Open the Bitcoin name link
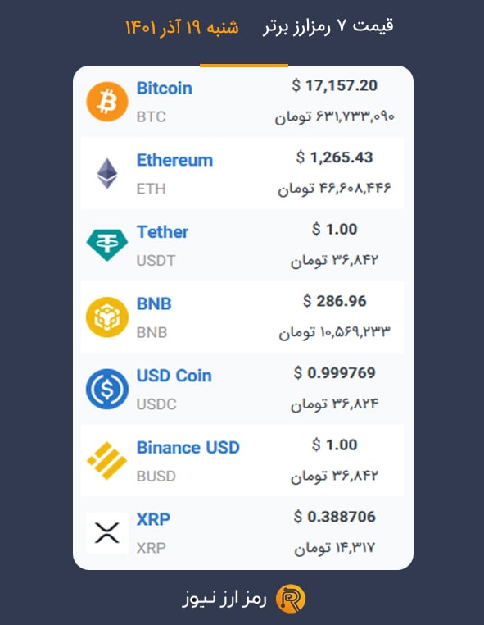Image resolution: width=484 pixels, height=625 pixels. pyautogui.click(x=165, y=88)
